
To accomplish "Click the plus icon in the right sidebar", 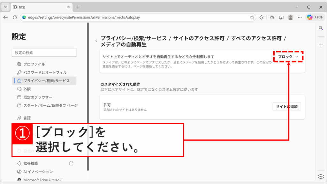I will (321, 45).
